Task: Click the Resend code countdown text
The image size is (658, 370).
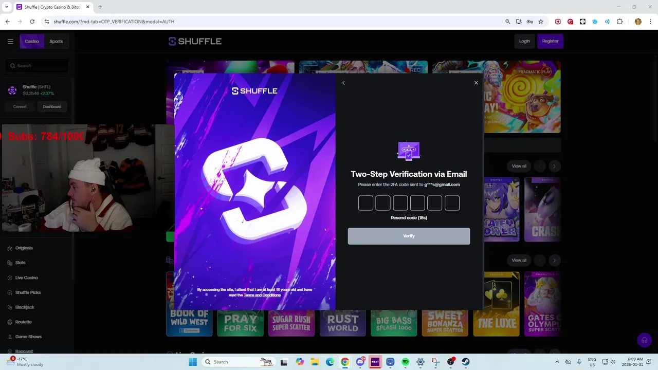Action: [409, 218]
